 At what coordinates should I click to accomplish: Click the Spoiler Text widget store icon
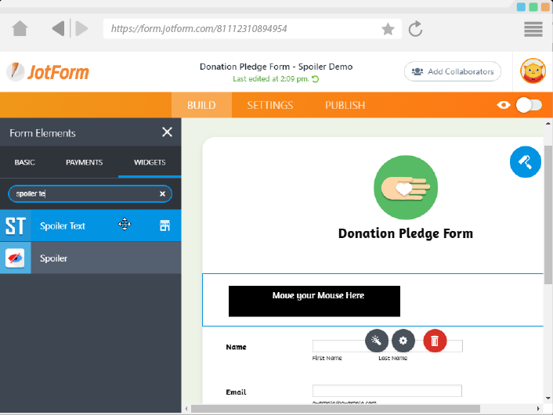point(164,226)
